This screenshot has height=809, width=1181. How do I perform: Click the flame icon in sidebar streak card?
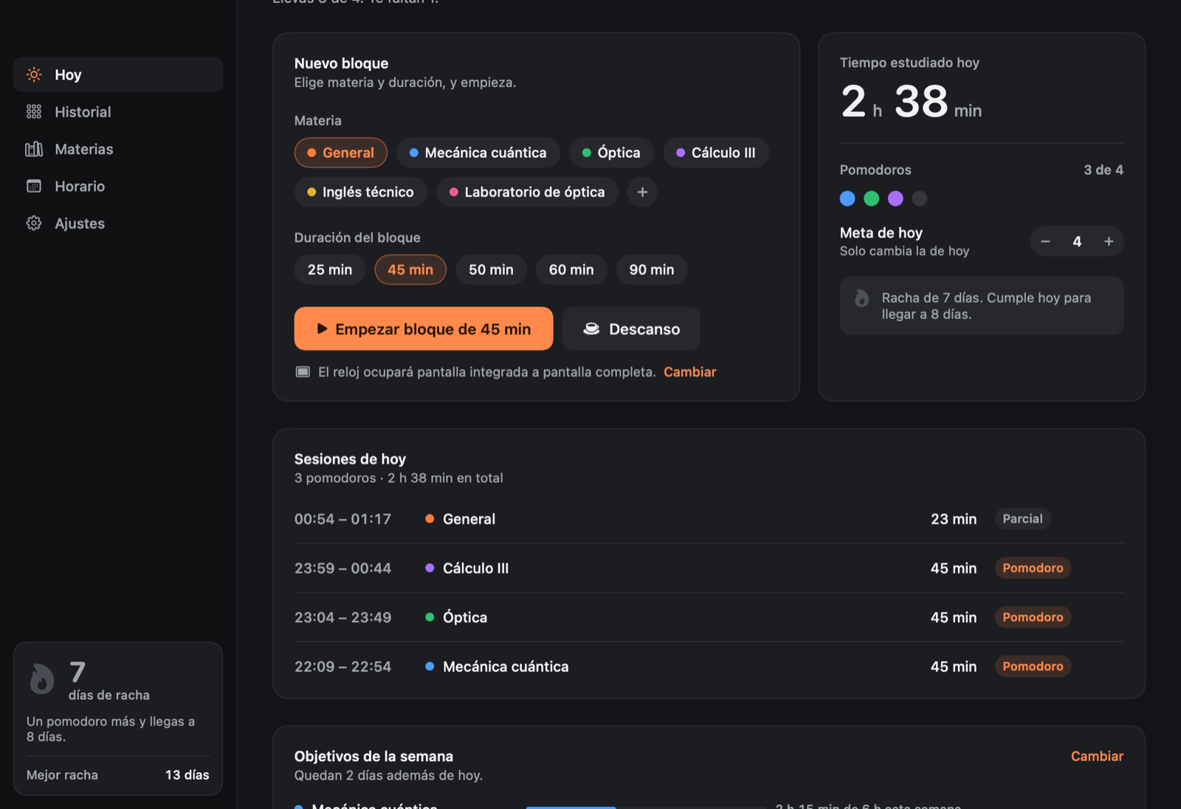[x=42, y=679]
